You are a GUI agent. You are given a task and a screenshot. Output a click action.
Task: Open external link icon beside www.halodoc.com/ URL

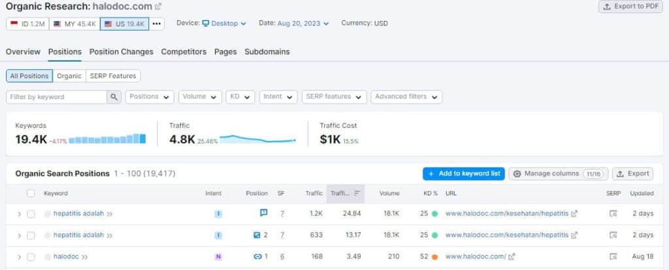512,257
